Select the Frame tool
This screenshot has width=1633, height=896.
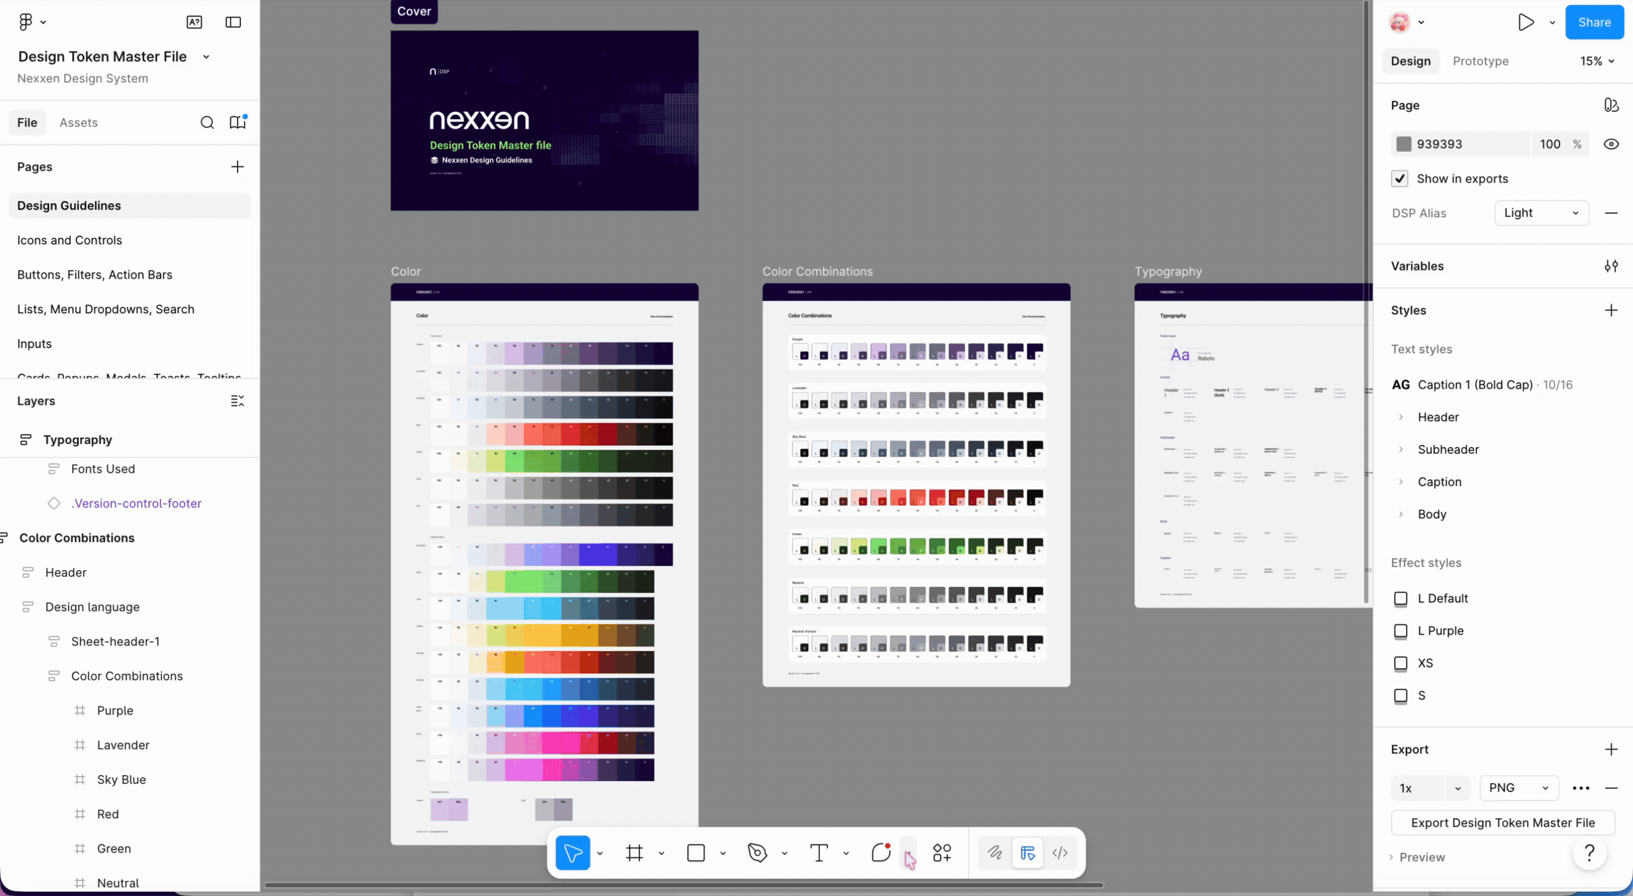point(634,853)
